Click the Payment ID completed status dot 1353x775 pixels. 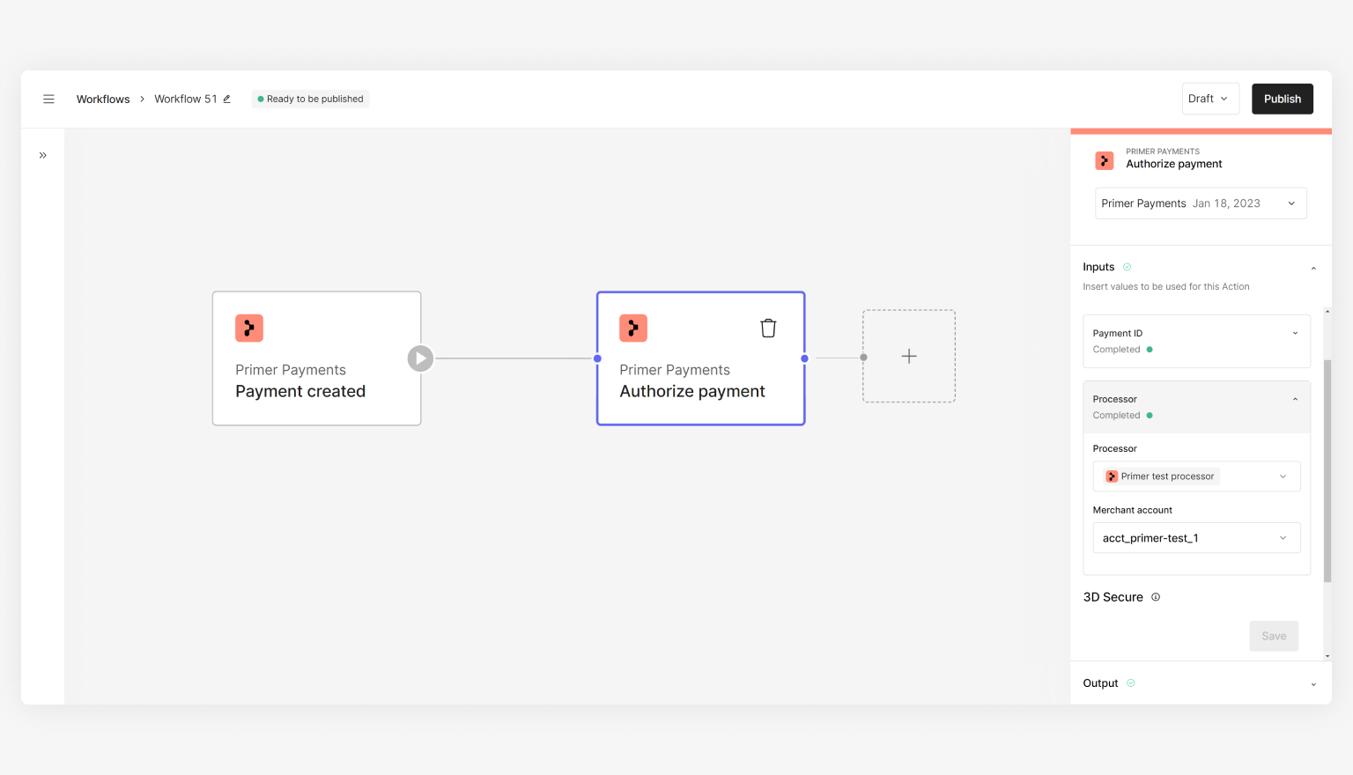coord(1150,350)
